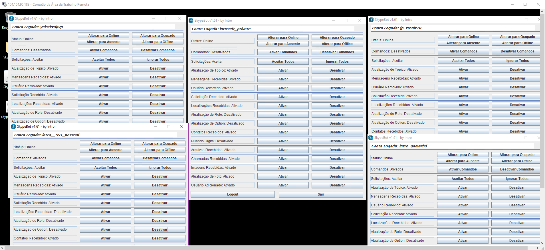The image size is (545, 250).
Task: Activate Solicitação Recebida in jp_tronix10 window
Action: pyautogui.click(x=463, y=96)
